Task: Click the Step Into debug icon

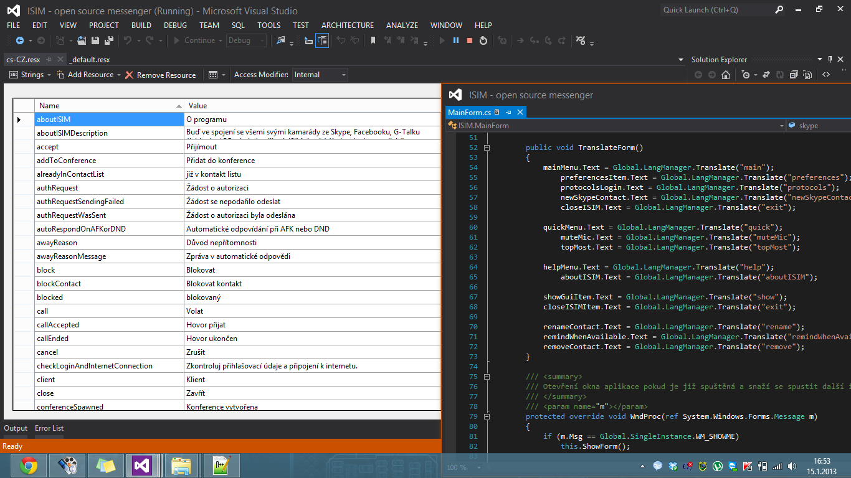Action: click(x=535, y=40)
